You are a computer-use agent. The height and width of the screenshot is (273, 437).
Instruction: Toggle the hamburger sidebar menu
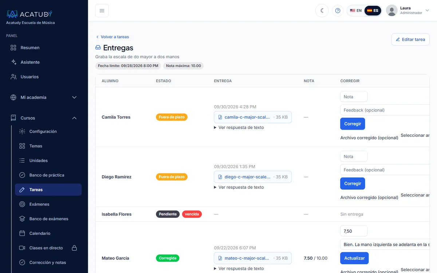point(102,11)
